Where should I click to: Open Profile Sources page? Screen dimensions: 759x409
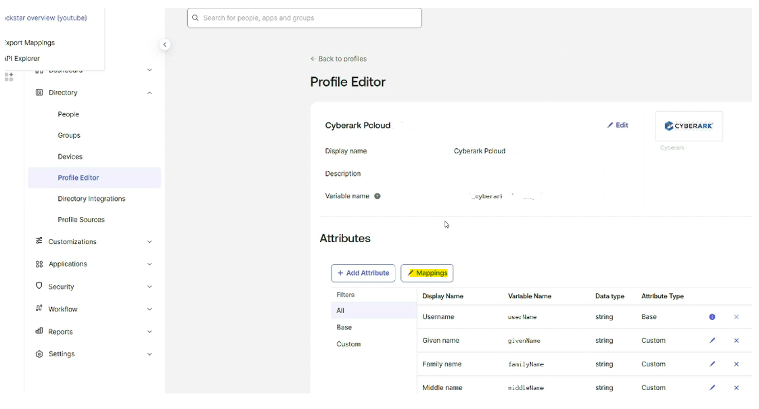80,219
